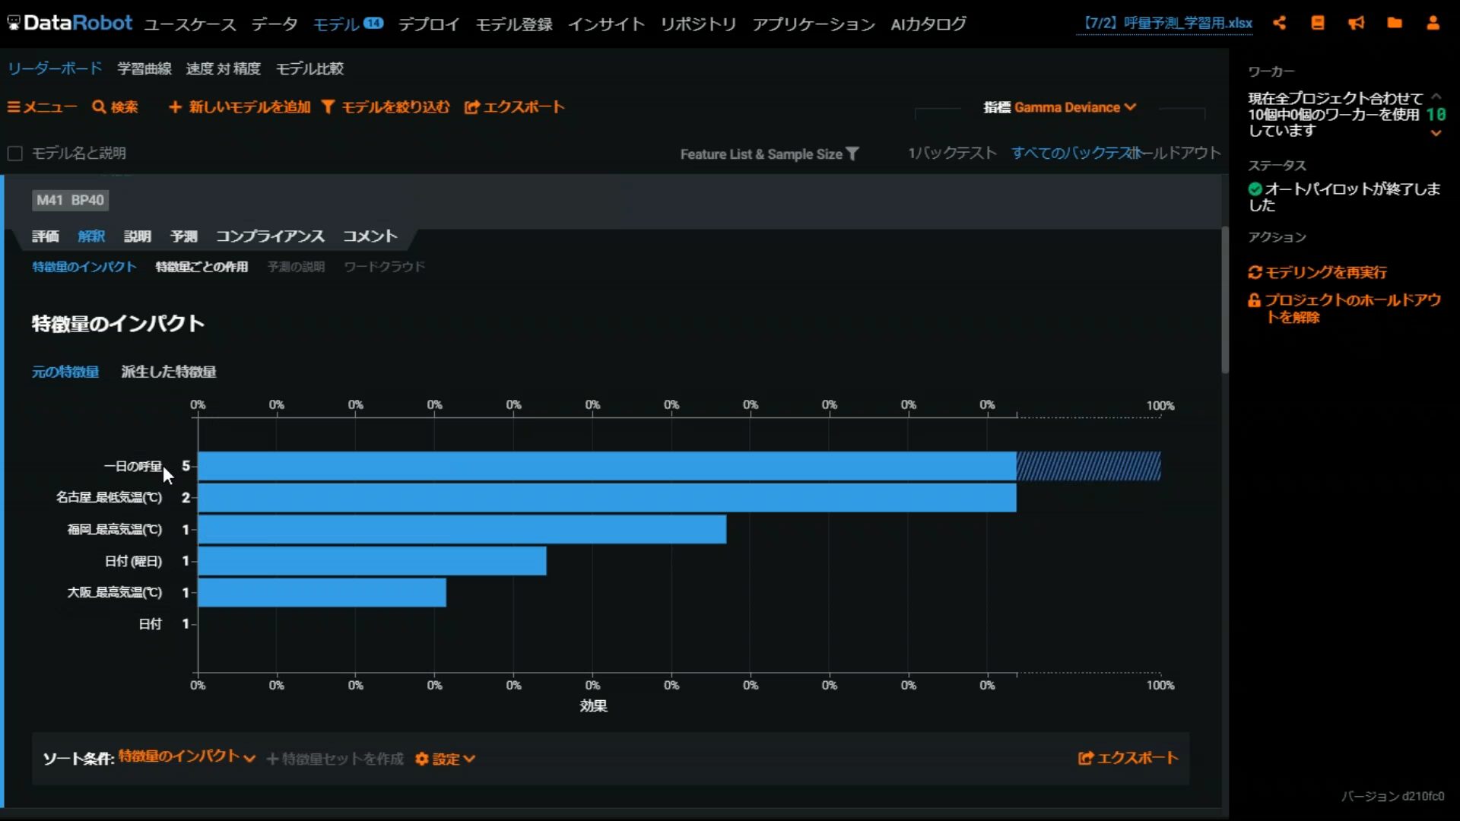
Task: Switch to the モデル比較 tab
Action: (309, 68)
